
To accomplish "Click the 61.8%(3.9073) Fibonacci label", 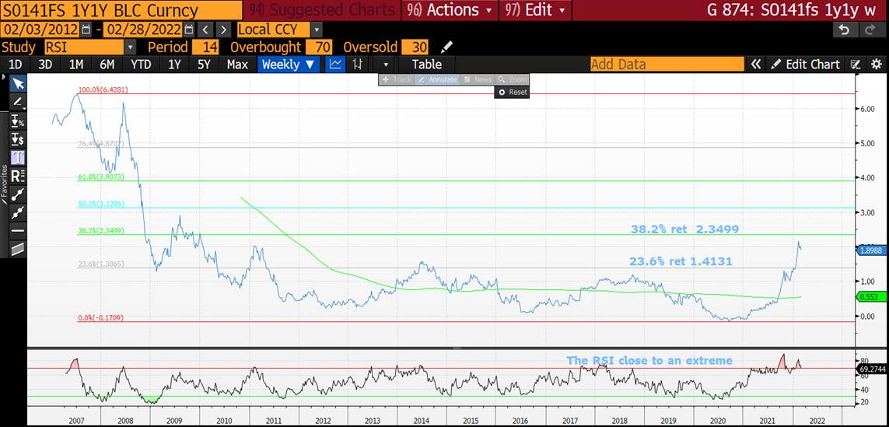I will [100, 177].
